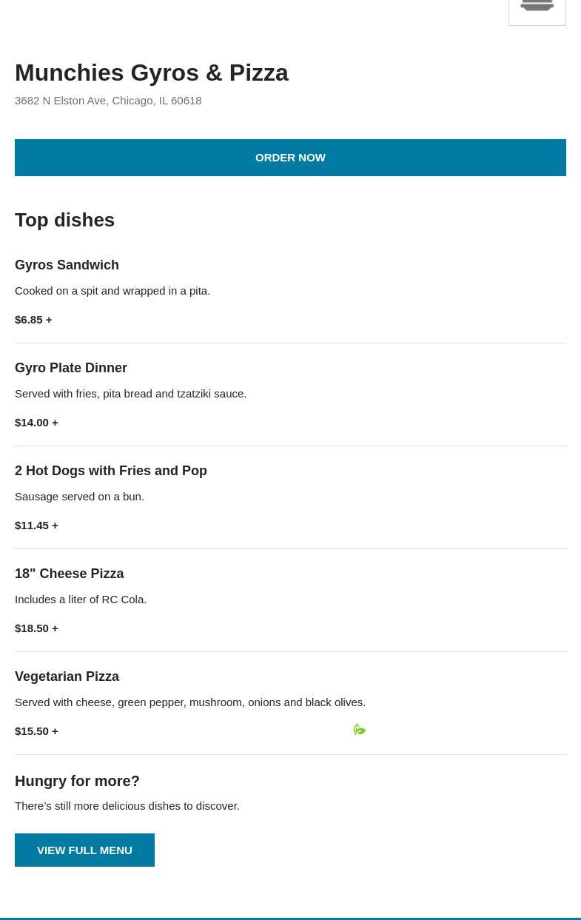Click the 'Hungry for more?' heading
Image resolution: width=581 pixels, height=920 pixels.
(77, 781)
